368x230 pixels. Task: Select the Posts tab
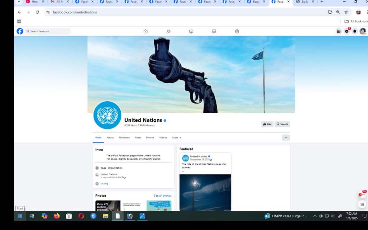tap(98, 137)
